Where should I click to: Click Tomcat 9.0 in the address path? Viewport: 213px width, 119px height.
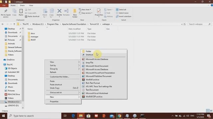point(94,24)
